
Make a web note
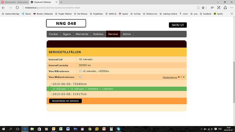[x=219, y=8]
